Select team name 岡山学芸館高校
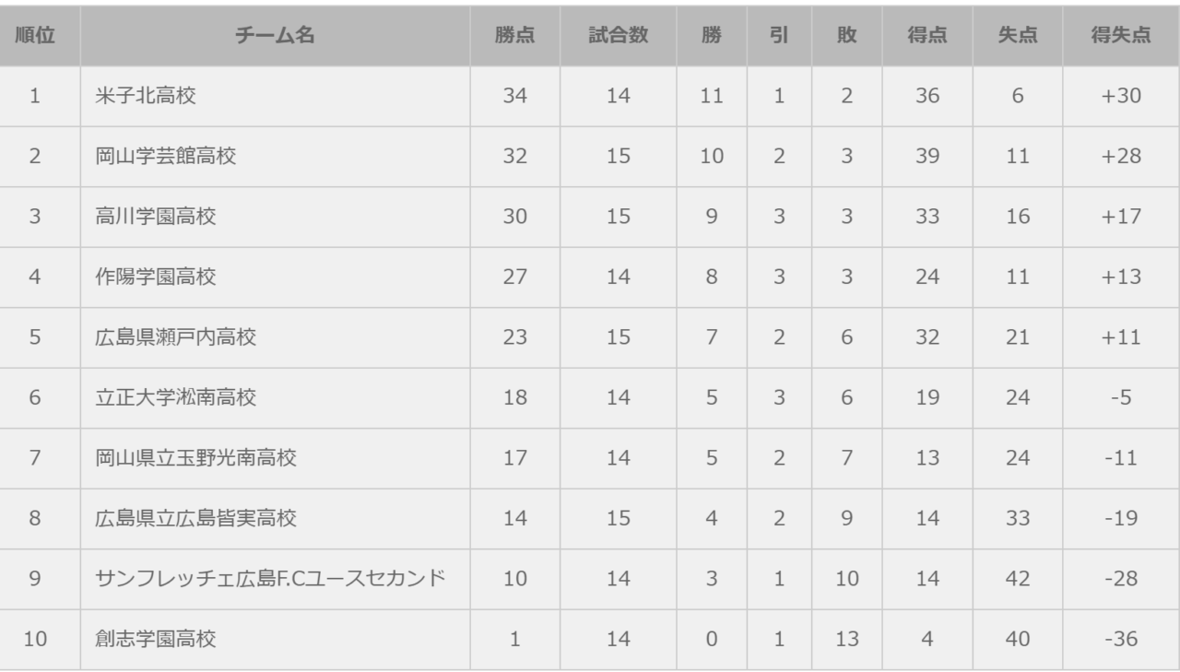Screen dimensions: 1180x672 [166, 157]
